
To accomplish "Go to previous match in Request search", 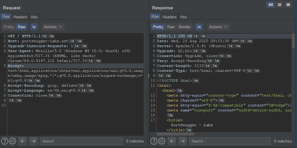I will [x=23, y=141].
